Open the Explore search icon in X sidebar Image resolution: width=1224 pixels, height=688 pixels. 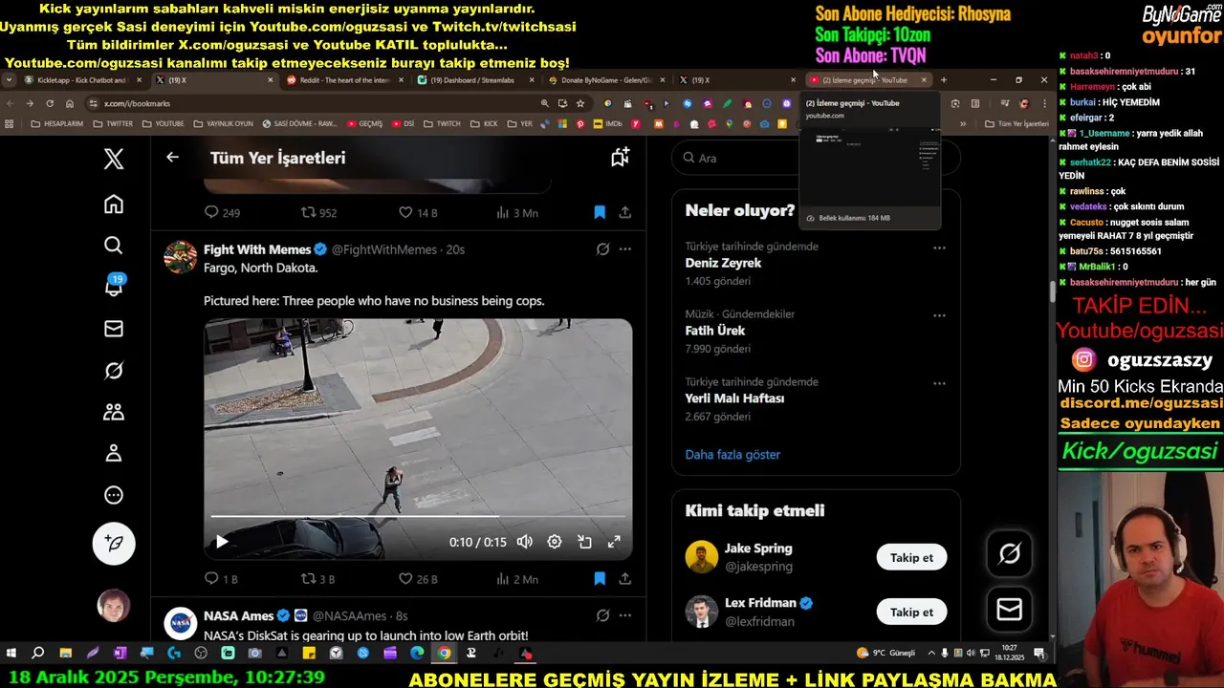coord(114,246)
